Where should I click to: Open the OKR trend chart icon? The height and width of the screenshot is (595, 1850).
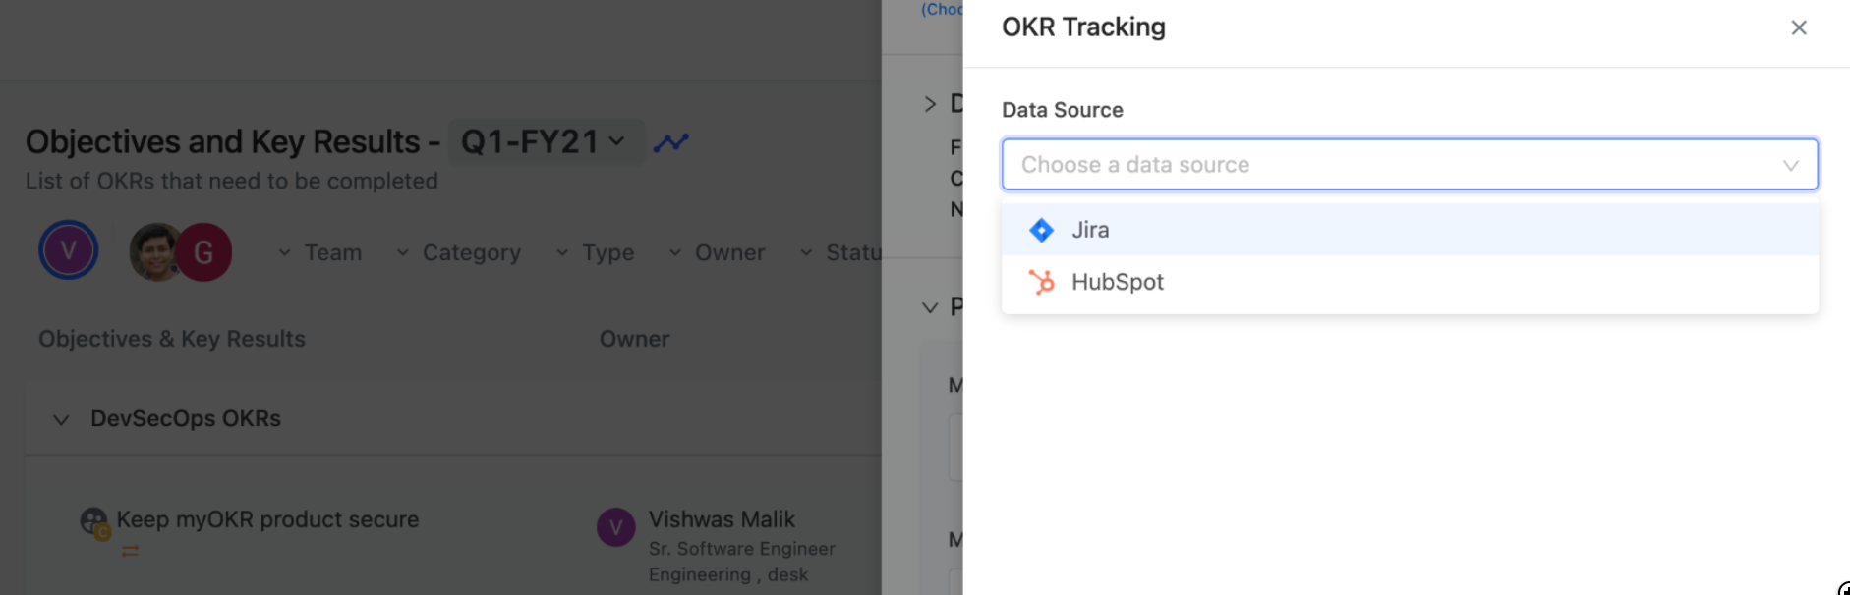coord(671,142)
